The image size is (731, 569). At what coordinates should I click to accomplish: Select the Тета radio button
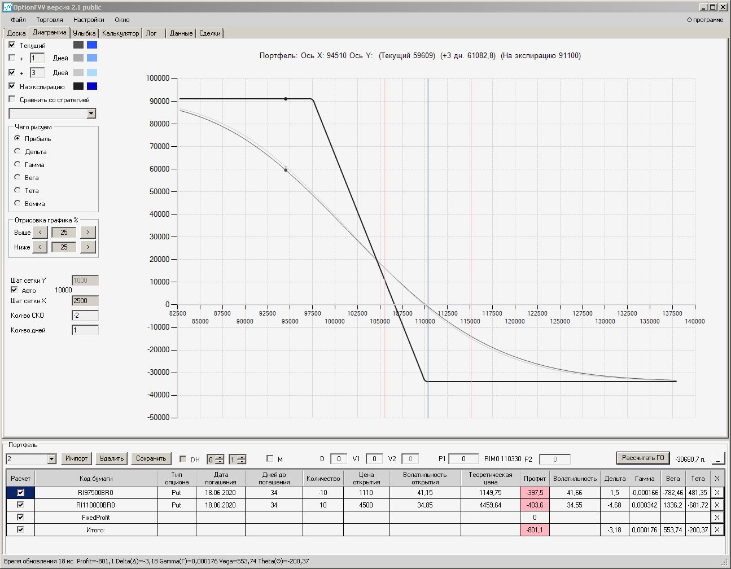point(17,190)
